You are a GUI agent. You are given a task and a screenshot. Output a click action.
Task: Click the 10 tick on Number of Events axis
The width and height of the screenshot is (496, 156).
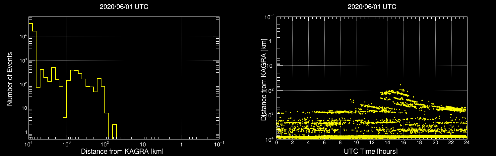tap(24, 108)
